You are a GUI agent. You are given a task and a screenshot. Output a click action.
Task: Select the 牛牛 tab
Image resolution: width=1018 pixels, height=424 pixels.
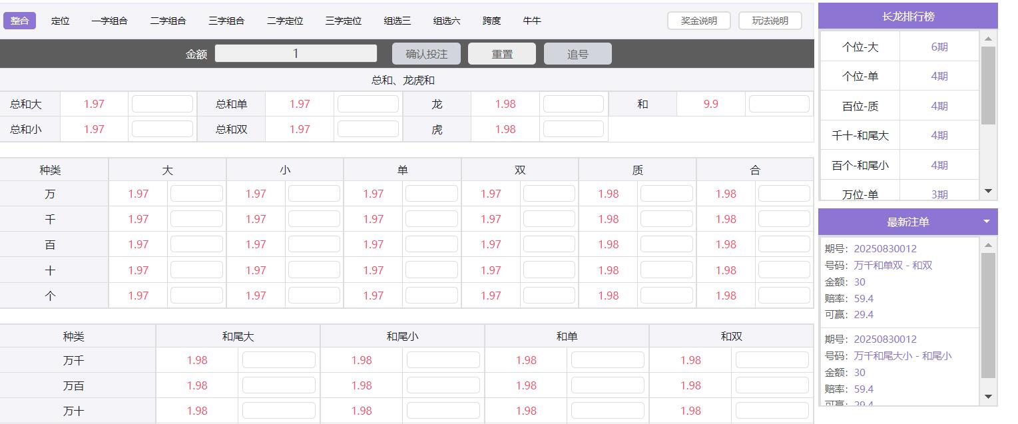[531, 21]
